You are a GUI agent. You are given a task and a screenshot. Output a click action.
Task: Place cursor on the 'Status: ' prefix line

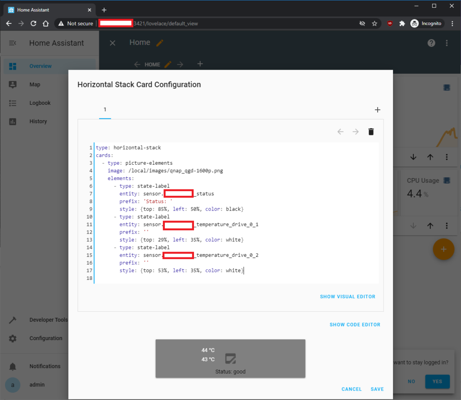146,201
